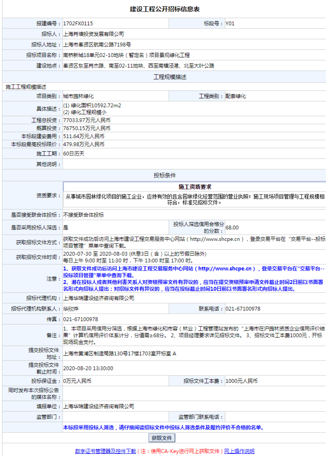
Task: Click the 标段号 value Y01
Action: click(x=230, y=24)
